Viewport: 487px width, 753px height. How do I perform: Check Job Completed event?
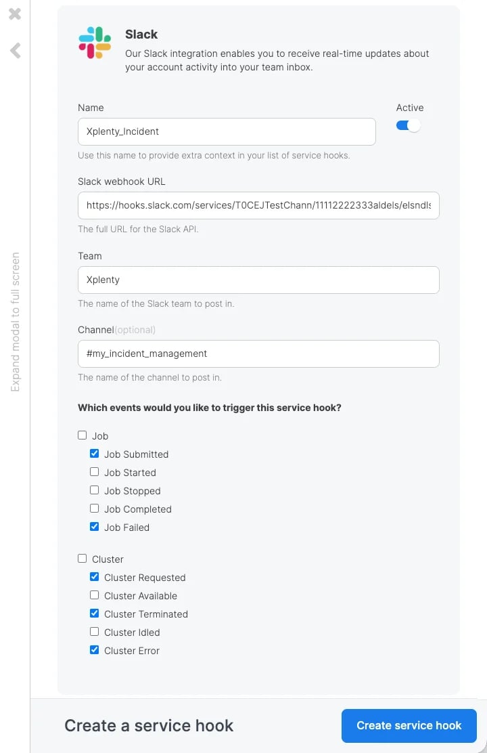click(x=95, y=508)
